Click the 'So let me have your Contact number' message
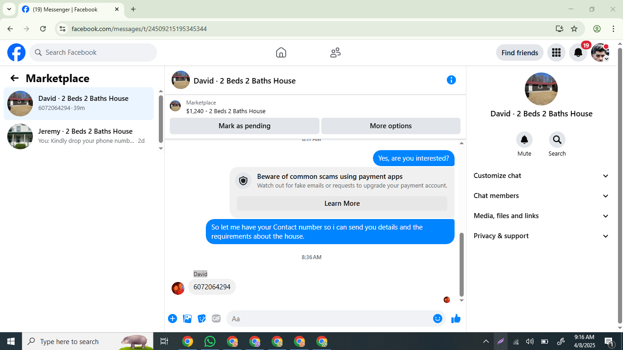Screen dimensions: 623x350 coord(330,232)
